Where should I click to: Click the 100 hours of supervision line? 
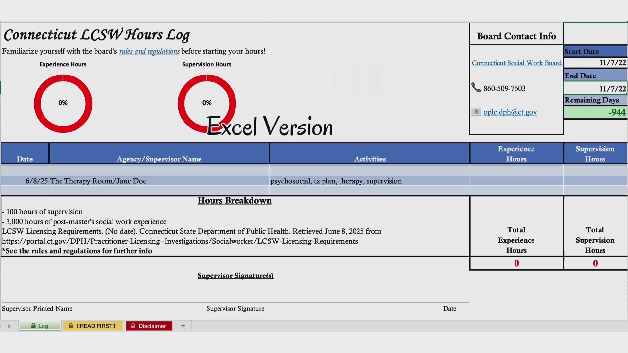pos(42,212)
